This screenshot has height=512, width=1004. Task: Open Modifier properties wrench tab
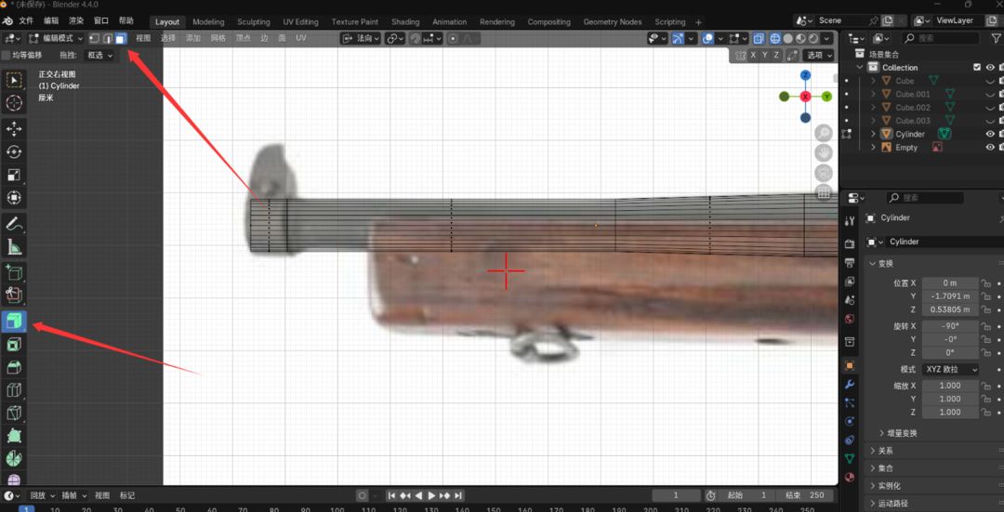(850, 384)
